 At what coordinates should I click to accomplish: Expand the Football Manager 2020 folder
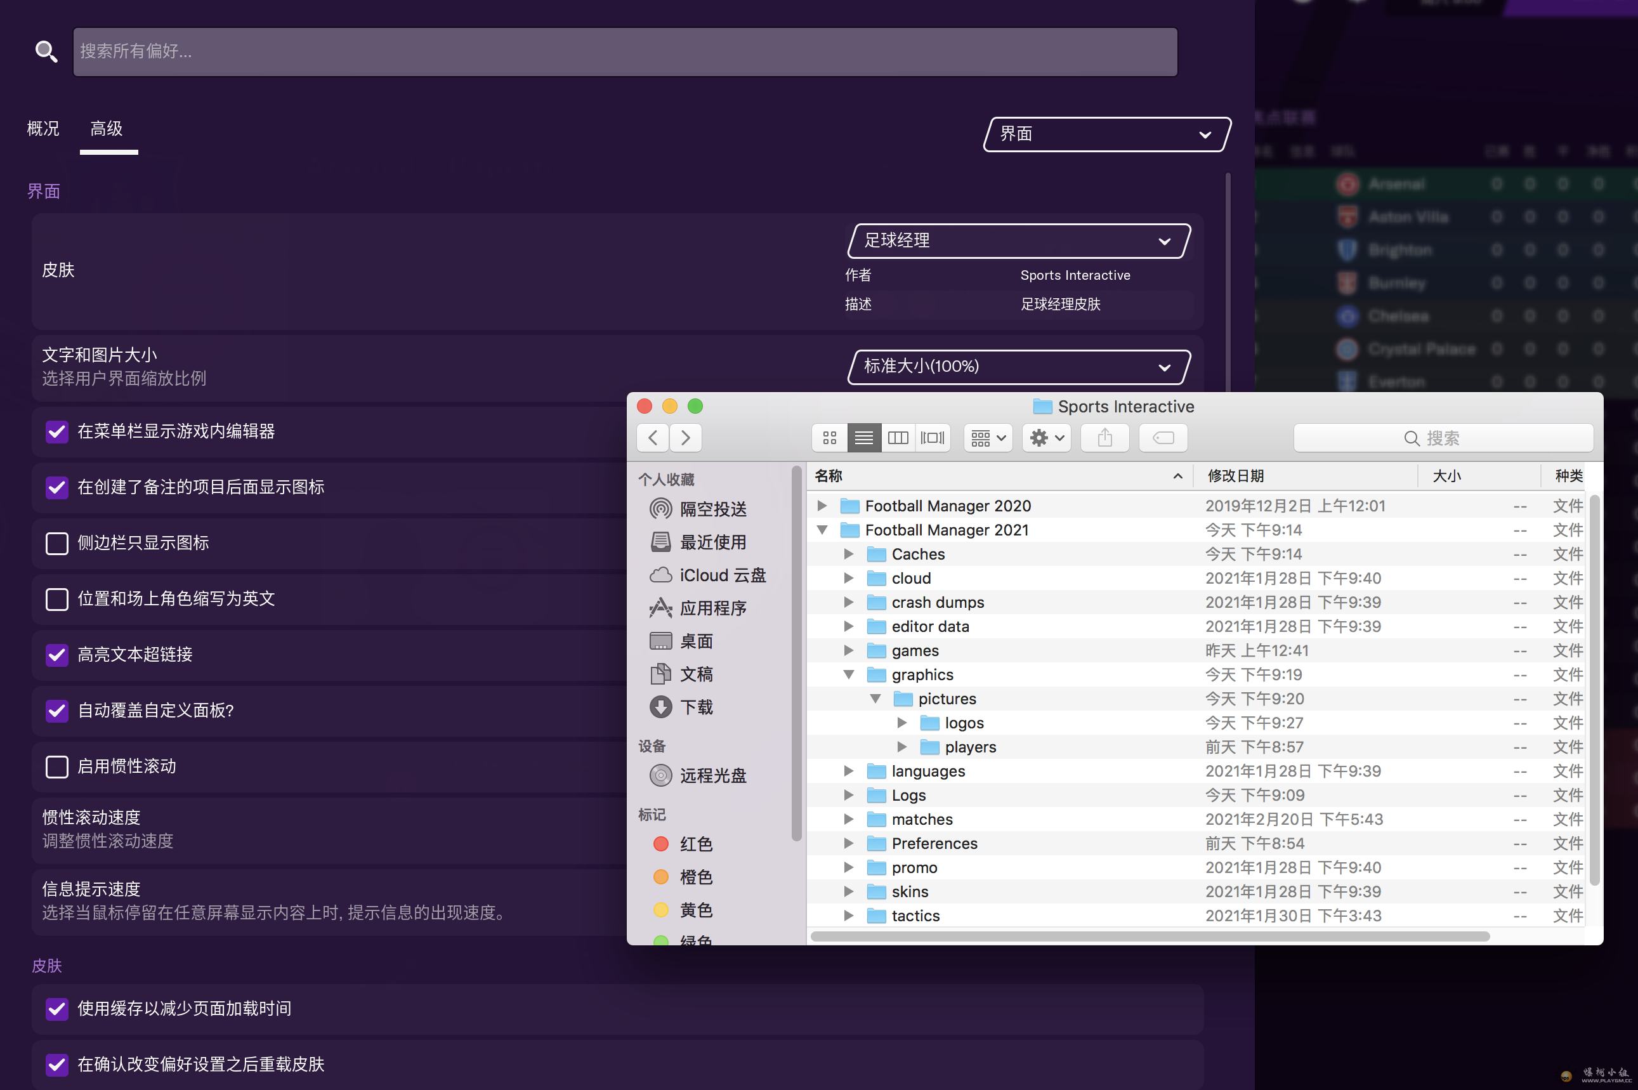coord(822,506)
